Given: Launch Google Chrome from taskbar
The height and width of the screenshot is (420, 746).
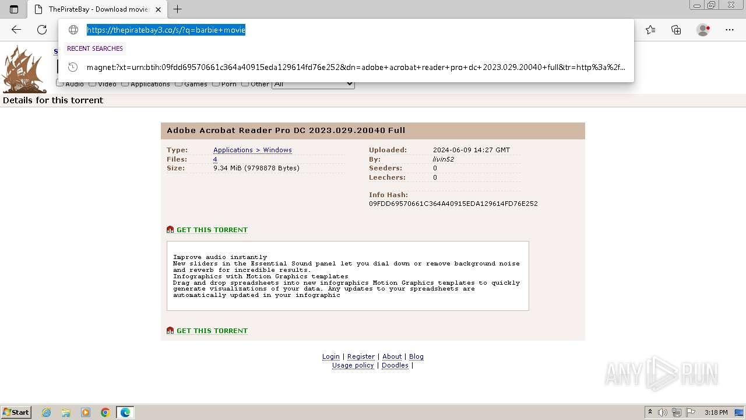Looking at the screenshot, I should tap(105, 412).
